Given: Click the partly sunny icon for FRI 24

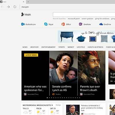Looking at the screenshot, I should [x=39, y=112].
